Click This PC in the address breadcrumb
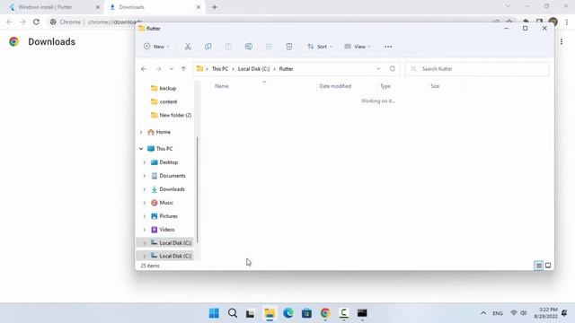Viewport: 575px width, 323px height. pos(220,69)
